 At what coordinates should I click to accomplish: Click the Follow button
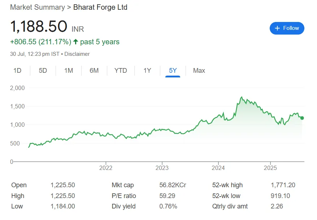click(287, 28)
